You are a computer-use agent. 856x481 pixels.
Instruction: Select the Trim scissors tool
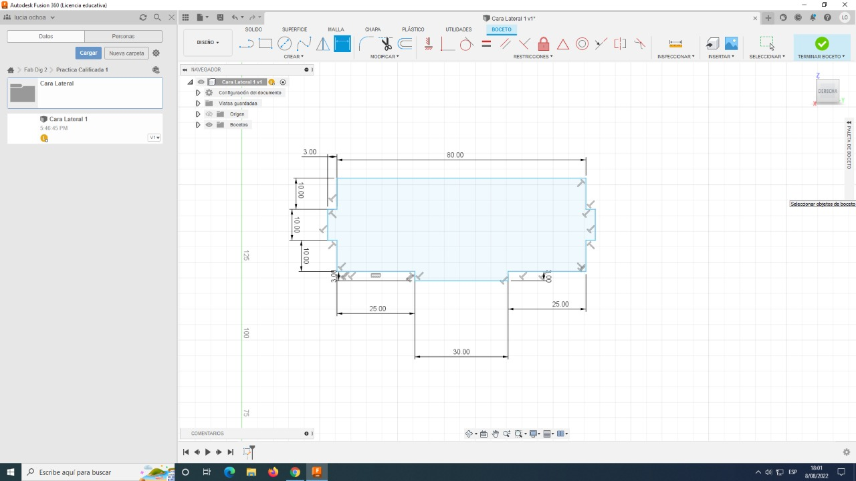point(386,44)
